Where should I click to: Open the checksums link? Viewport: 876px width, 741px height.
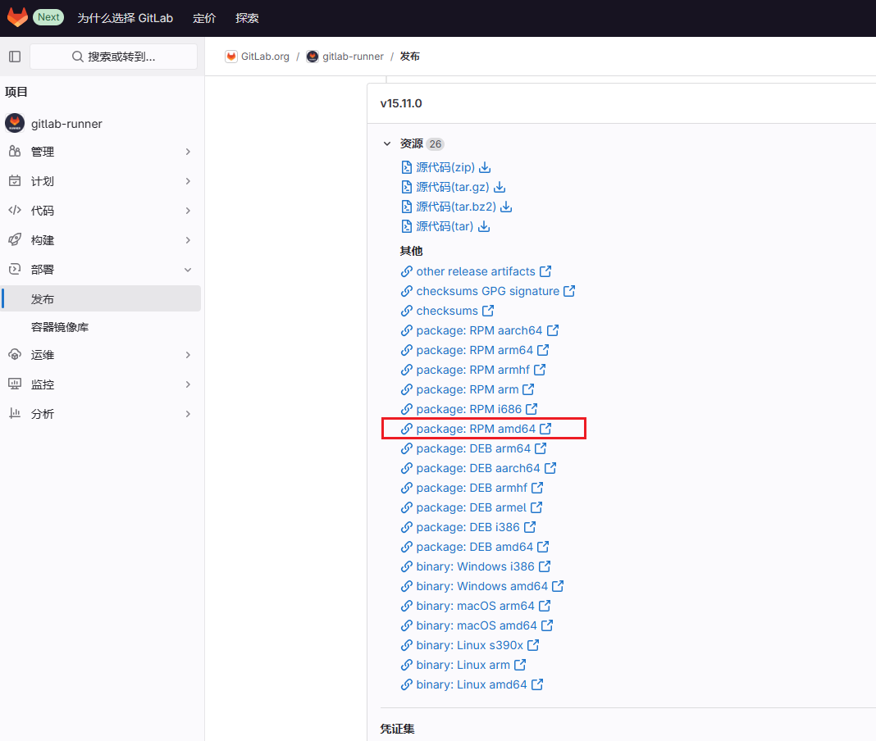point(447,311)
